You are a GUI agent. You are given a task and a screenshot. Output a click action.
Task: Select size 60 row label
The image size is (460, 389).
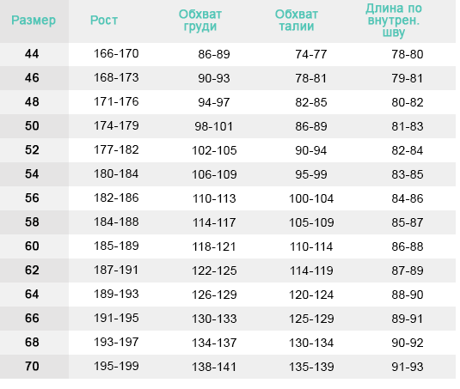click(x=32, y=246)
